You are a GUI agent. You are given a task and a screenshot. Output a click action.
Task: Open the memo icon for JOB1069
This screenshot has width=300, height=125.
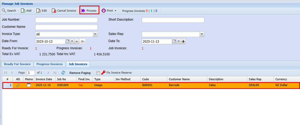pos(29,85)
